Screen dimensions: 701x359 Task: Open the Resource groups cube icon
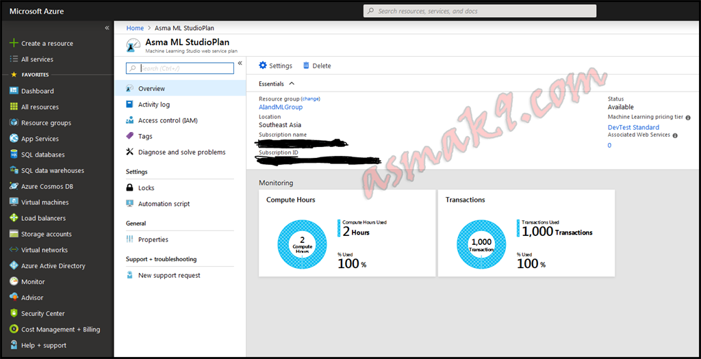click(x=14, y=122)
